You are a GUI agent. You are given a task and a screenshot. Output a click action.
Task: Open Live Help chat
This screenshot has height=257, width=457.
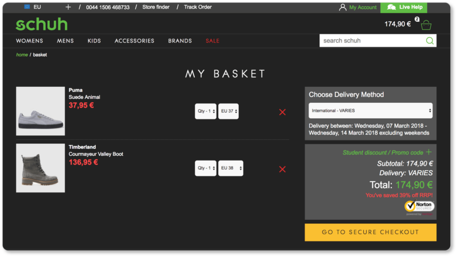(404, 7)
